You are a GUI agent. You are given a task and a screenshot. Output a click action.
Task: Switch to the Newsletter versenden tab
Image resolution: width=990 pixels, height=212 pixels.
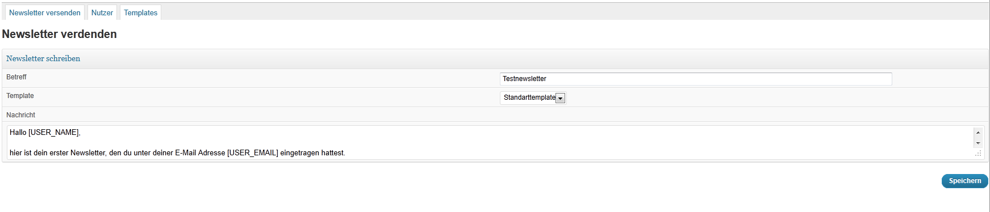(x=45, y=12)
